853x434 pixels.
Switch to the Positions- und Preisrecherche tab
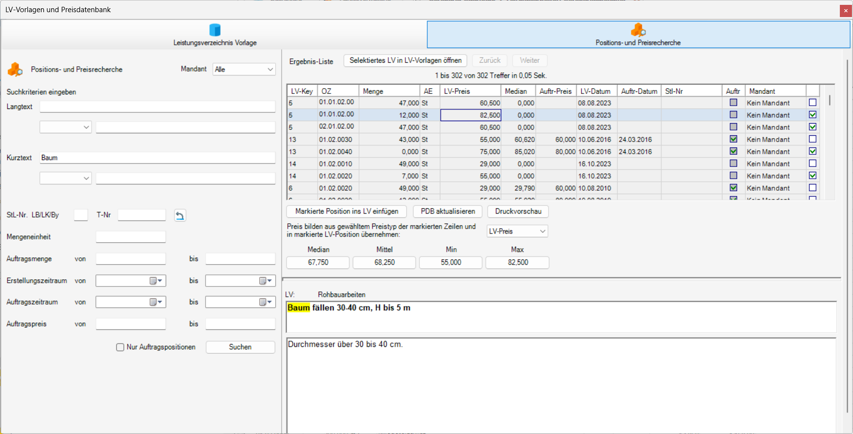pyautogui.click(x=638, y=35)
